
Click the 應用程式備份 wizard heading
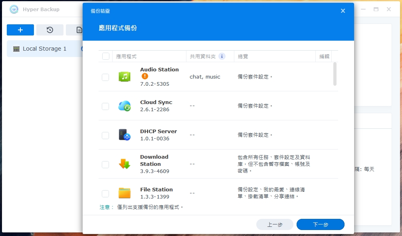(118, 28)
